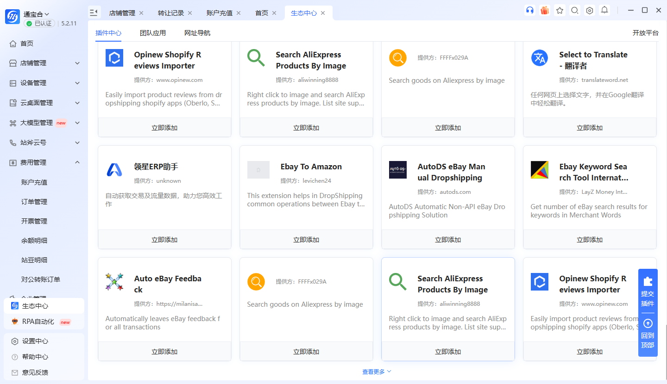Click 立即添加 for Ebay To Amazon

point(306,240)
